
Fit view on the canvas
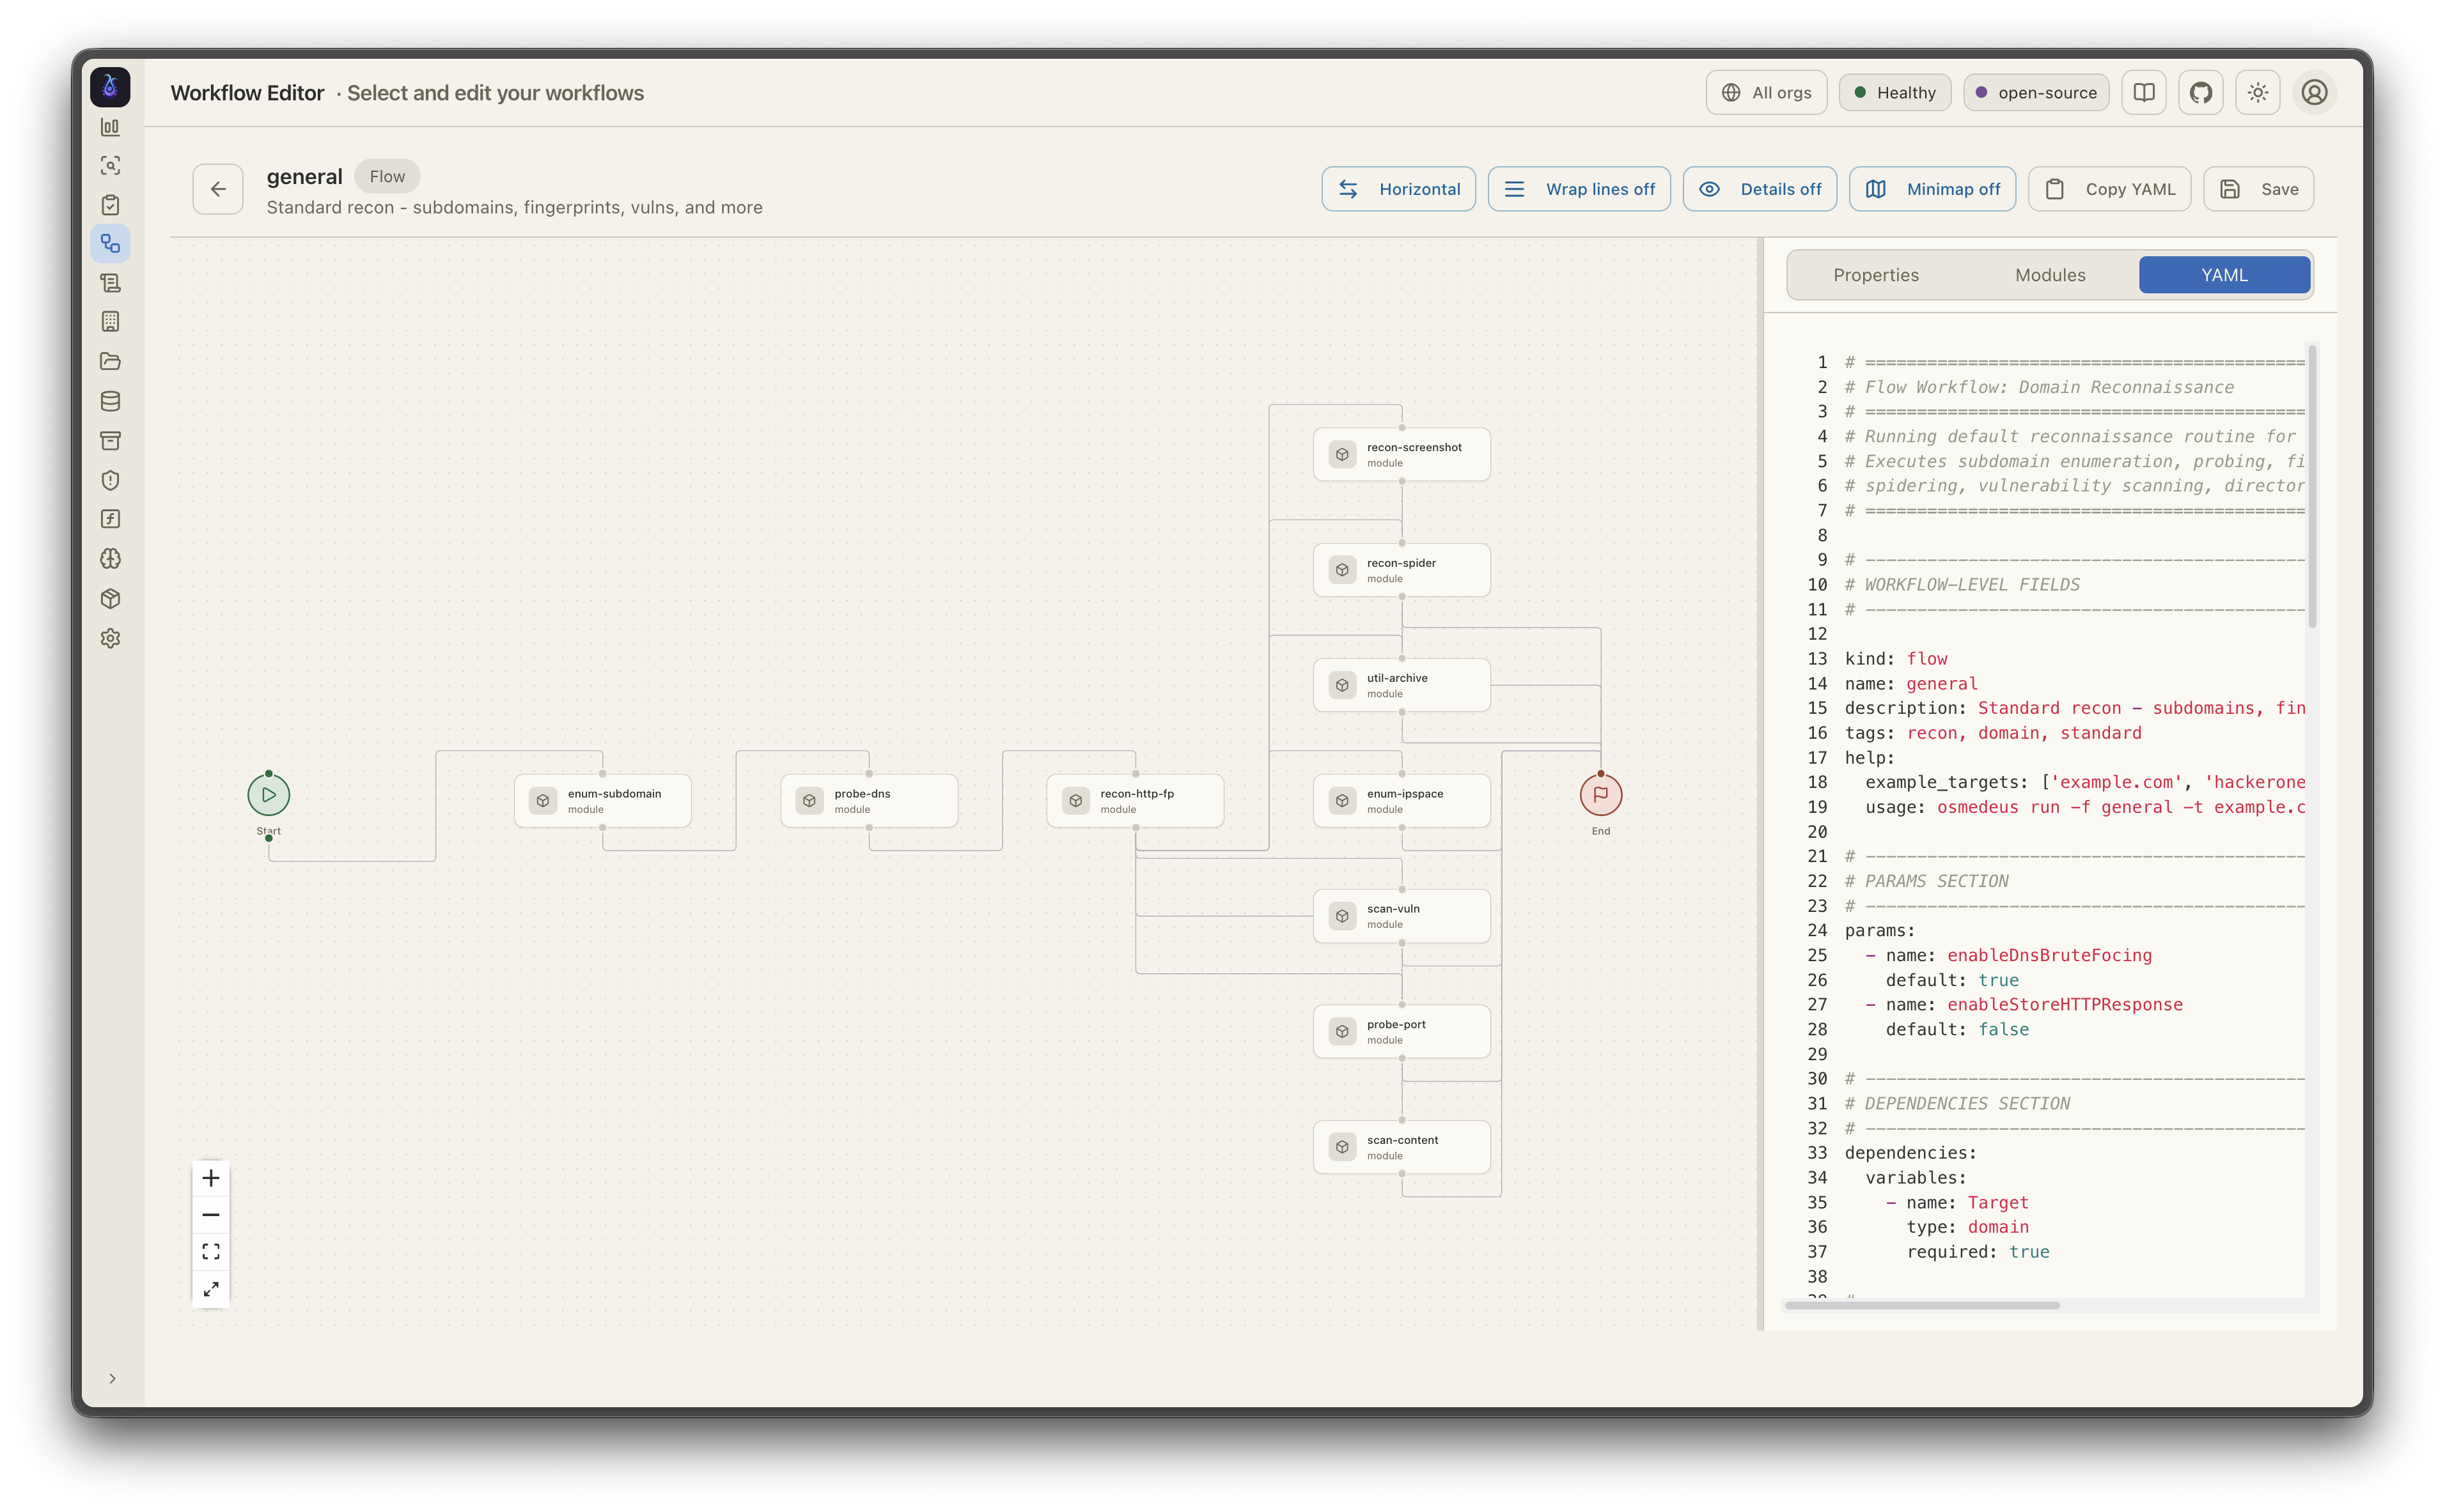[x=211, y=1252]
